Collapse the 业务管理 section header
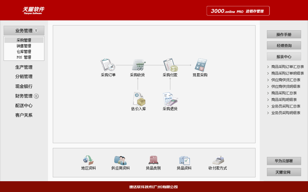308x192 pixels. tap(24, 31)
